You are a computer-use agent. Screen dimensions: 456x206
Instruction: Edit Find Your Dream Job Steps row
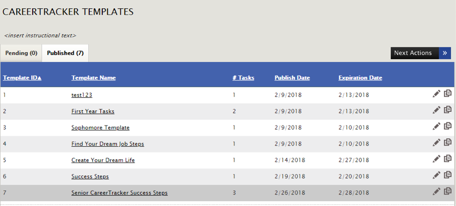(x=436, y=142)
